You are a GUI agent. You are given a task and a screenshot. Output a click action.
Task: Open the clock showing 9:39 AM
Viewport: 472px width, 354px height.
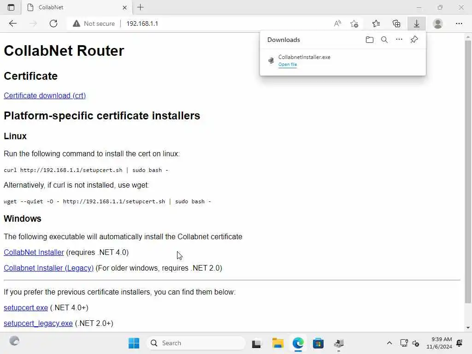[x=439, y=343]
